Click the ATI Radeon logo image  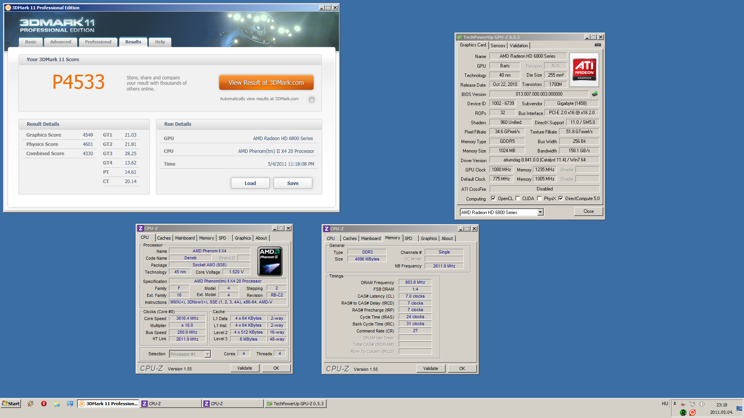pos(584,70)
